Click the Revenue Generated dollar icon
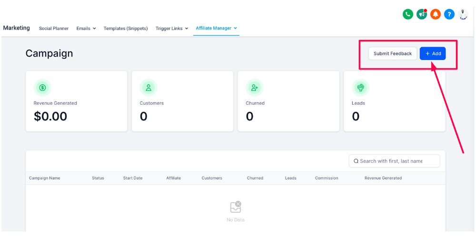This screenshot has width=476, height=238. [x=42, y=88]
